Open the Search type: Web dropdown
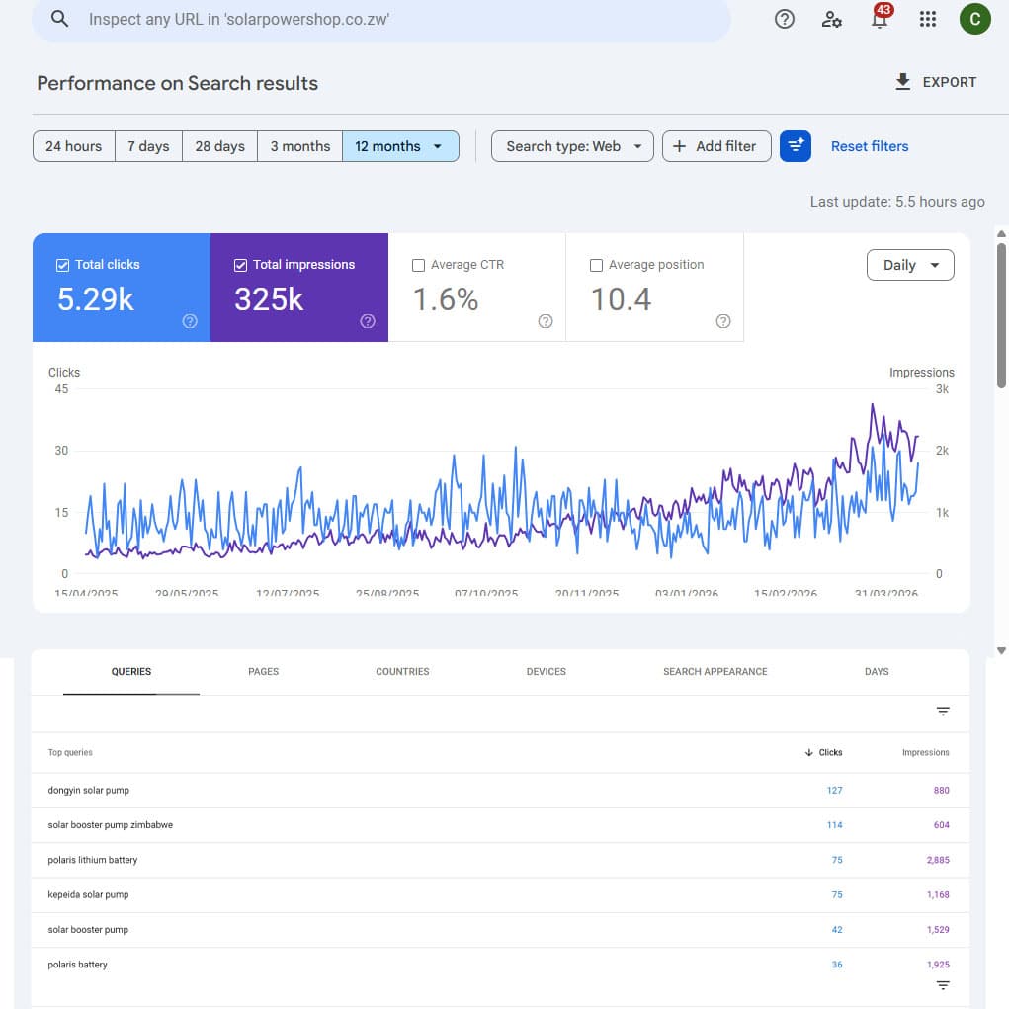 coord(572,146)
